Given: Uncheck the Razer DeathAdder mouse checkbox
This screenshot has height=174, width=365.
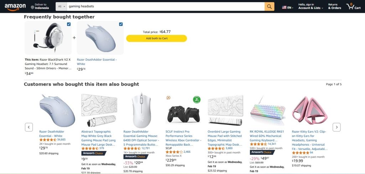Looking at the screenshot, I should (x=121, y=24).
